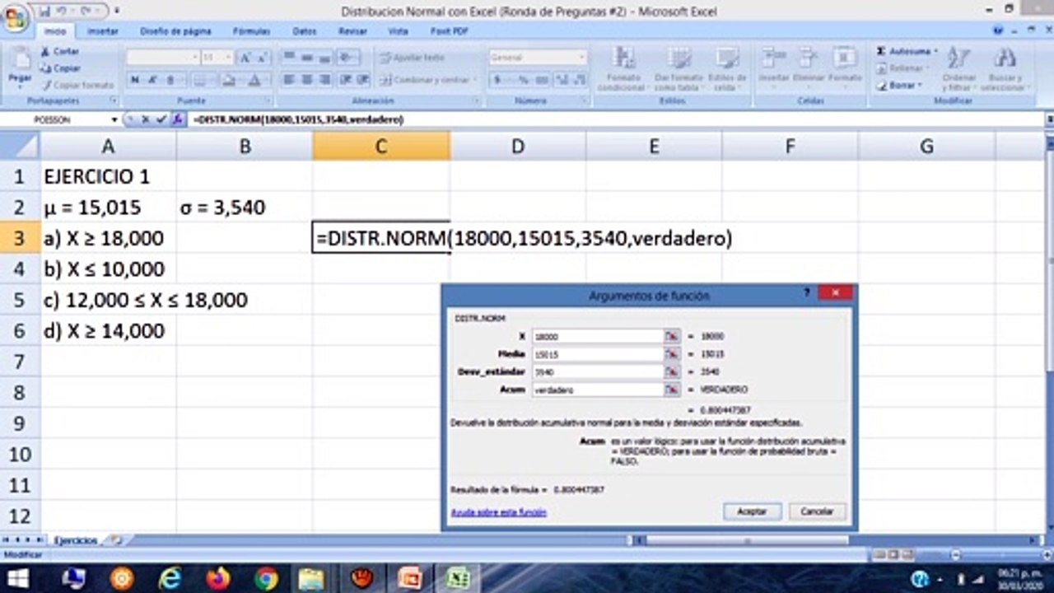
Task: Switch to Diseño de página tab
Action: click(175, 31)
